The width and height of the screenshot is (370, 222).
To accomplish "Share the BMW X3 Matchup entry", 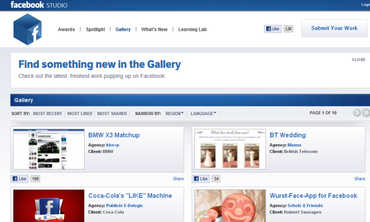I will pyautogui.click(x=178, y=179).
